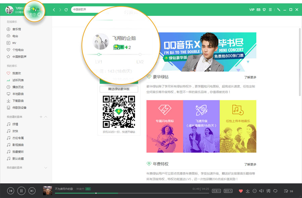The image size is (302, 198).
Task: Click the 赠送绿钻豪华版 button
Action: click(x=119, y=89)
